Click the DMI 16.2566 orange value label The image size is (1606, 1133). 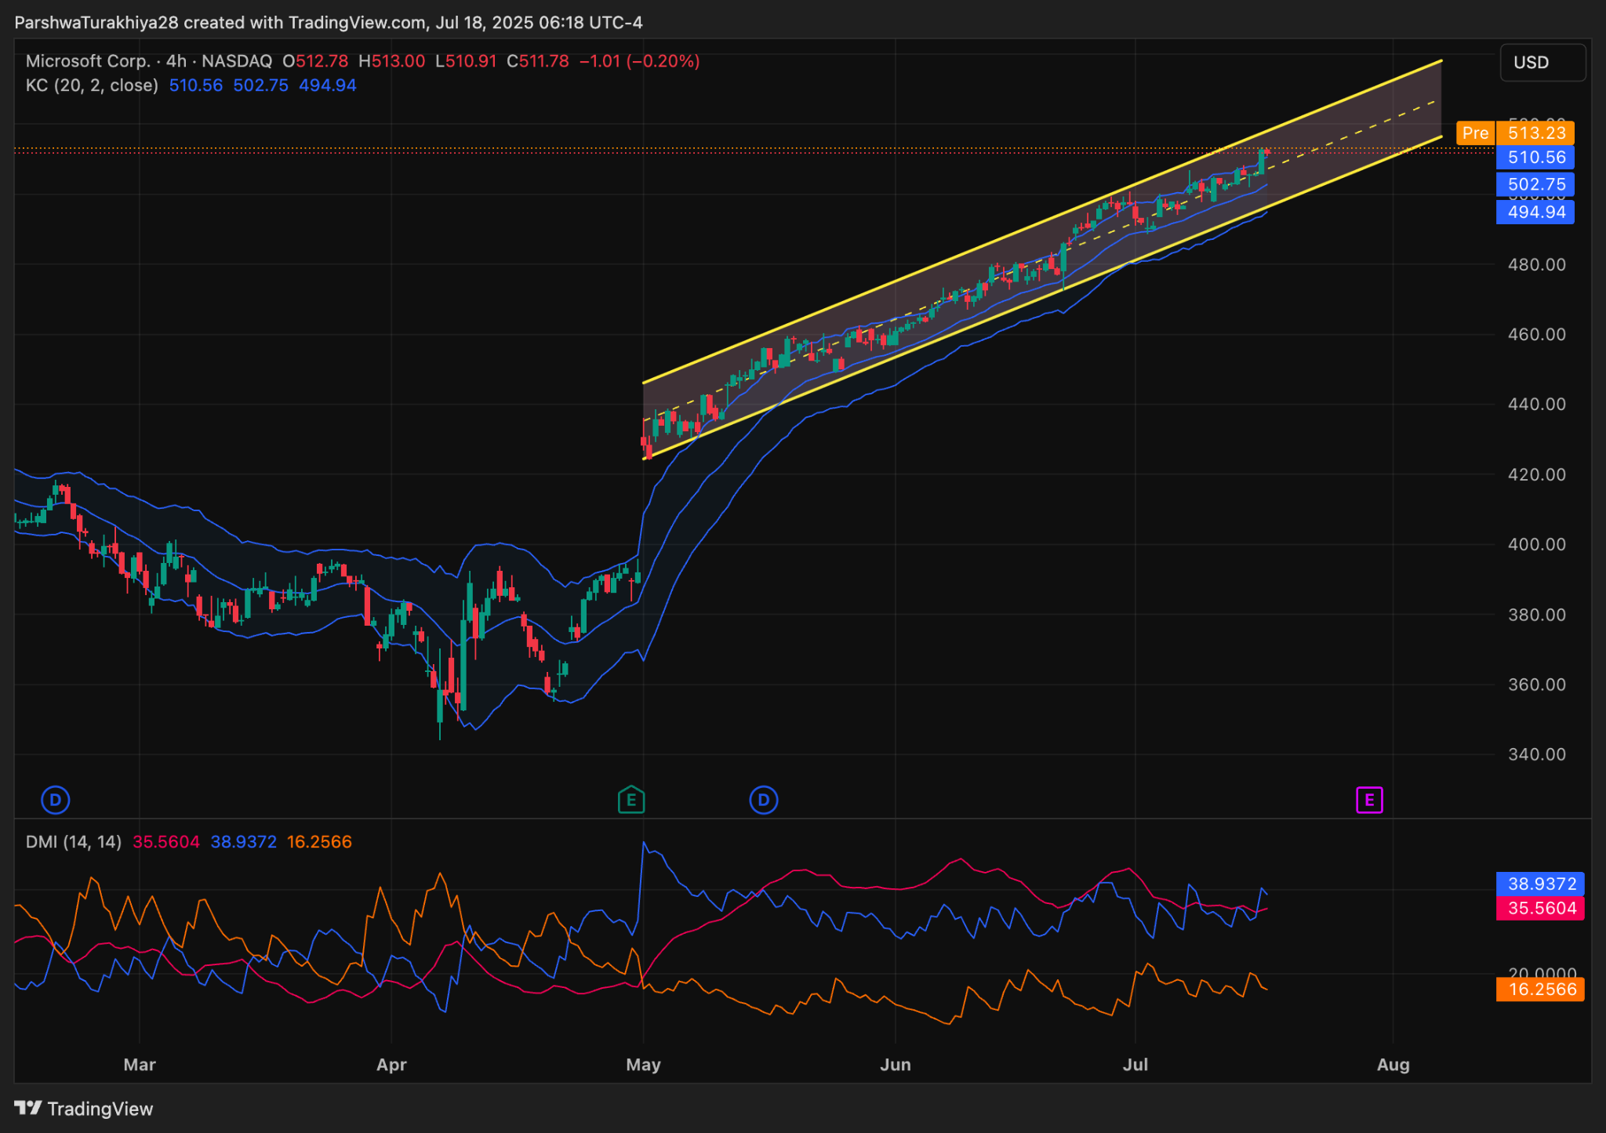point(1540,990)
